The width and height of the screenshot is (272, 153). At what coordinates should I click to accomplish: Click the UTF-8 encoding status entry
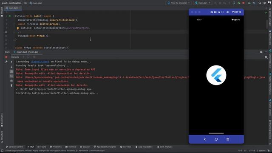click(x=252, y=150)
